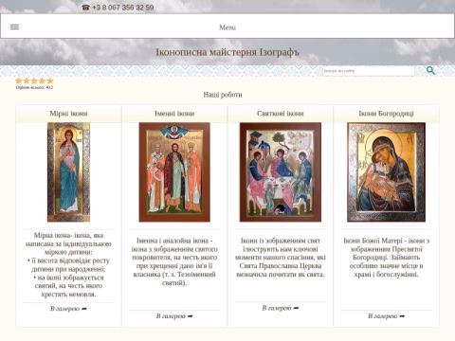Image resolution: width=455 pixels, height=341 pixels.
Task: Click the Menu label in navigation bar
Action: coord(227,27)
